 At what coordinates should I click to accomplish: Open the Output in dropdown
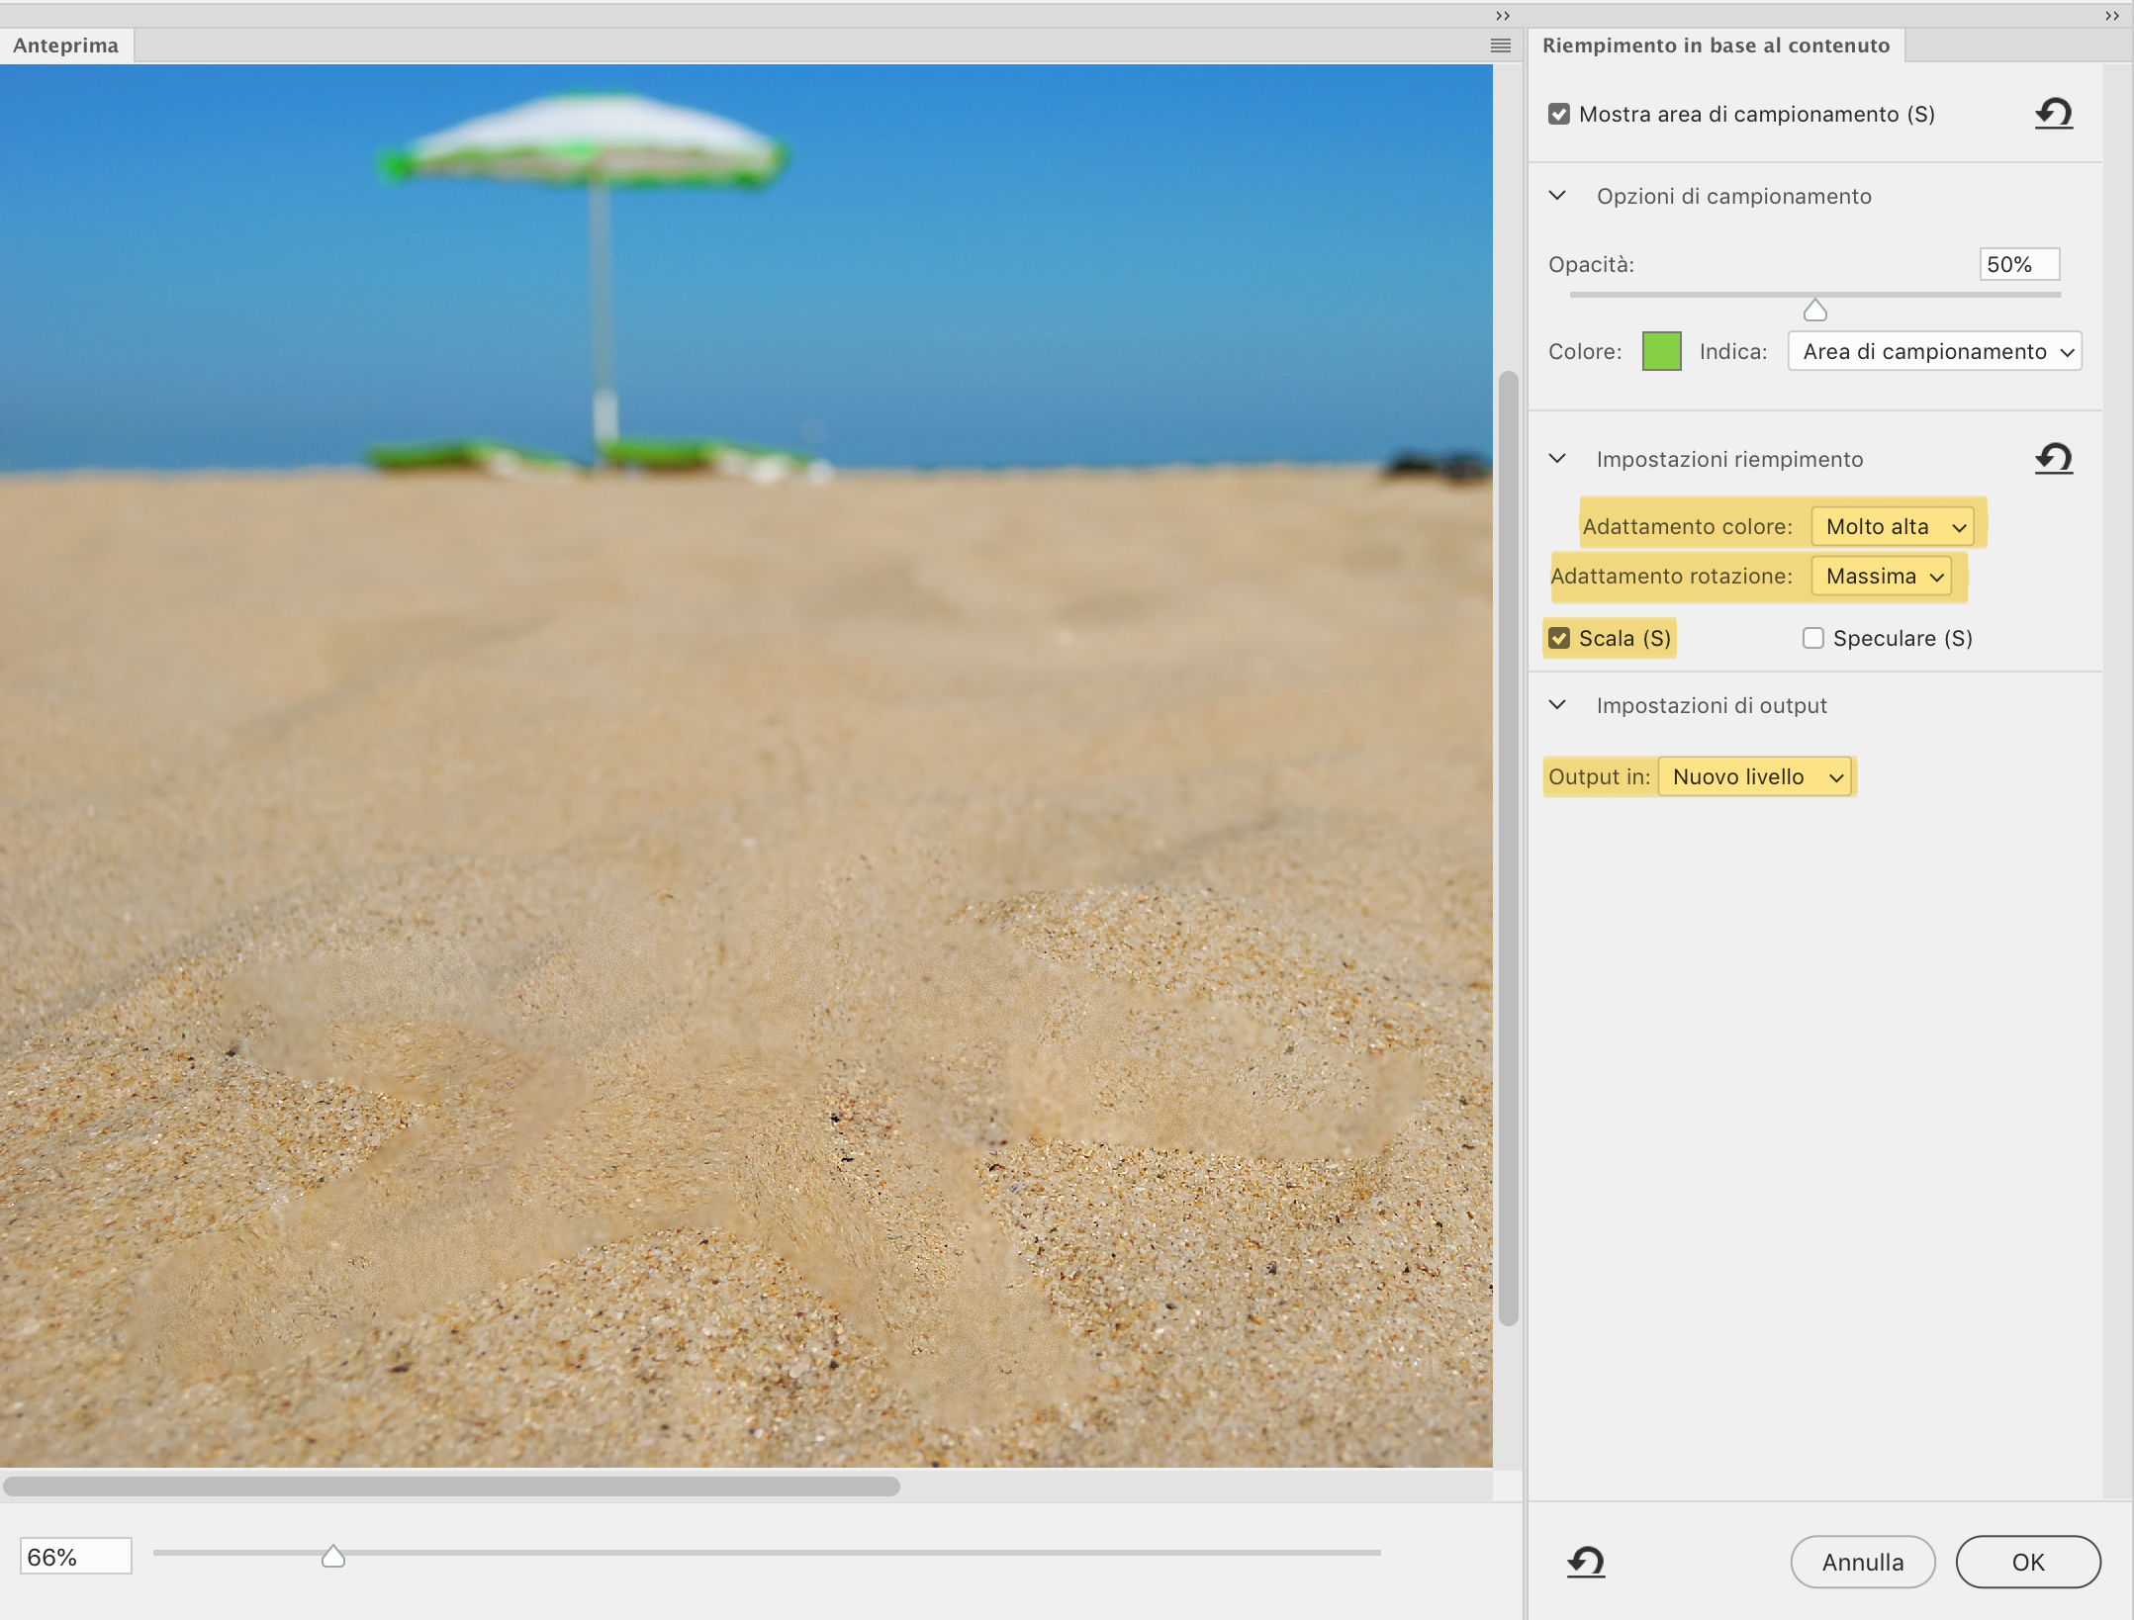tap(1754, 776)
